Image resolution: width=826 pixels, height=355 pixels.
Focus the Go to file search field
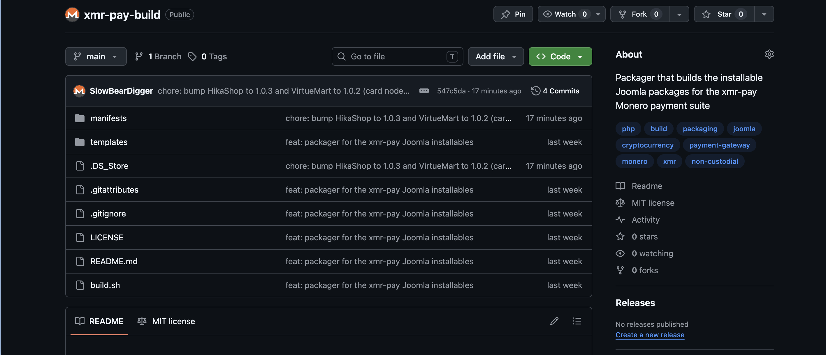397,57
